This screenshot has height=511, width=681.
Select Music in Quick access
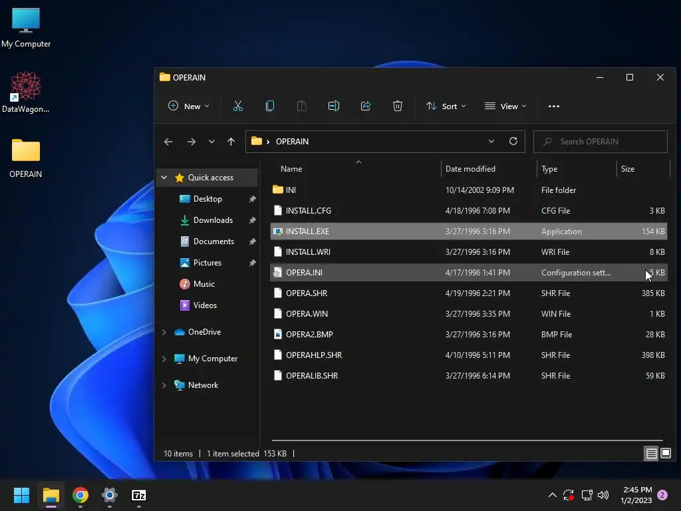pyautogui.click(x=204, y=284)
